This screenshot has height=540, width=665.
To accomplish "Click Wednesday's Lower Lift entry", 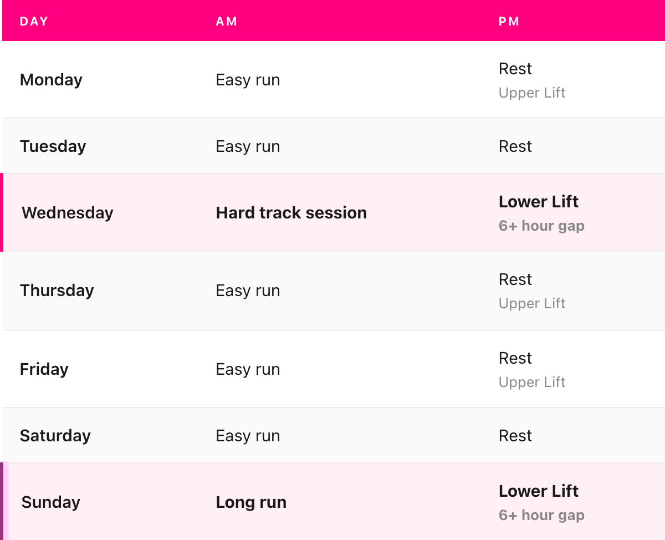I will click(x=539, y=202).
